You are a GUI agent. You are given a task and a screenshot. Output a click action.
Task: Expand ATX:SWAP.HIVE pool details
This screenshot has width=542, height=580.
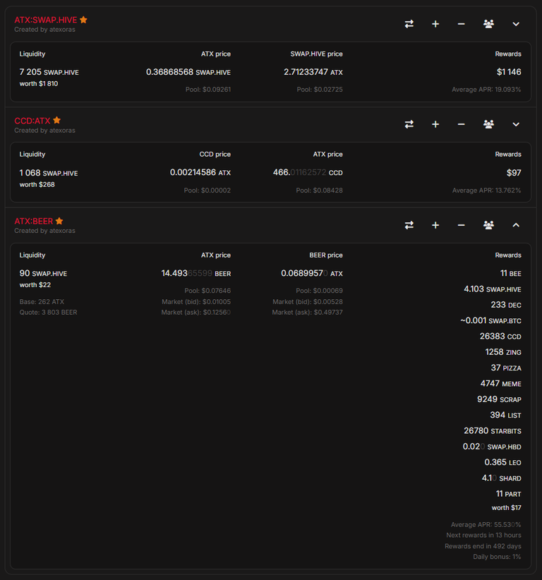tap(516, 24)
